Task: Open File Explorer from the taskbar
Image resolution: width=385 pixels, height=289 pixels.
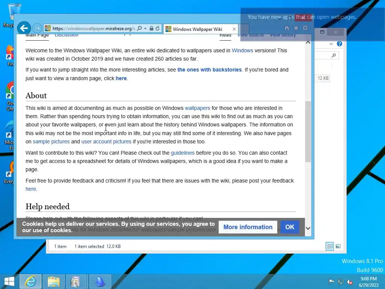Action: (54, 281)
